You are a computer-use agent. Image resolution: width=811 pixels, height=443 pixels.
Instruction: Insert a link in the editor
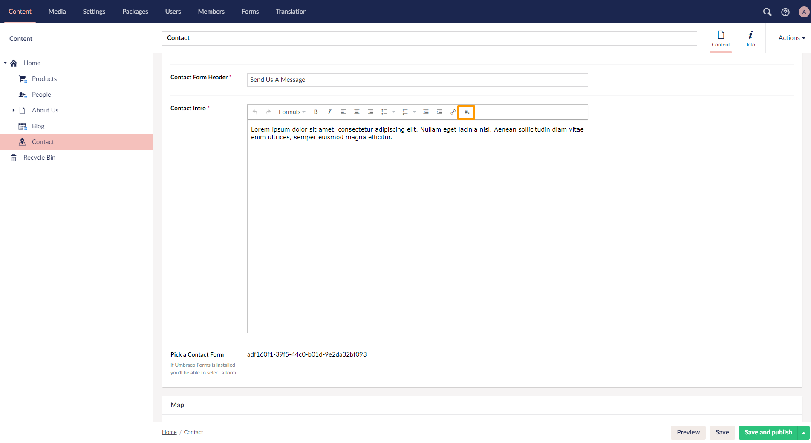click(453, 112)
